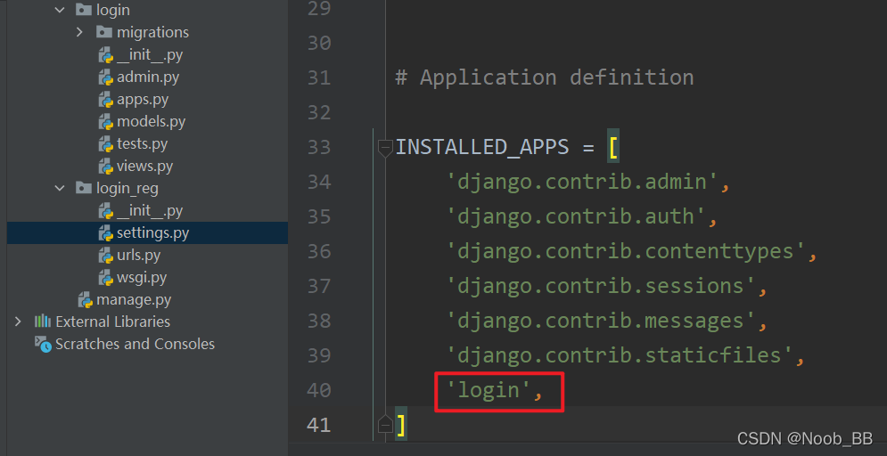Click line number 33 in the gutter
The image size is (887, 456).
[x=320, y=147]
